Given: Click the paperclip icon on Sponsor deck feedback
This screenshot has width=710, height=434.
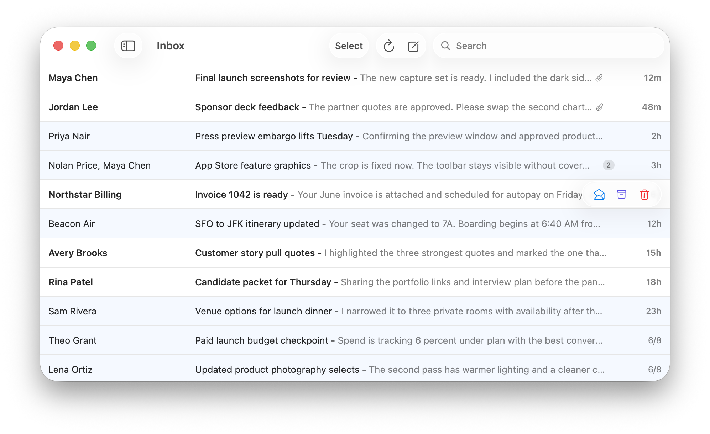Looking at the screenshot, I should point(600,107).
